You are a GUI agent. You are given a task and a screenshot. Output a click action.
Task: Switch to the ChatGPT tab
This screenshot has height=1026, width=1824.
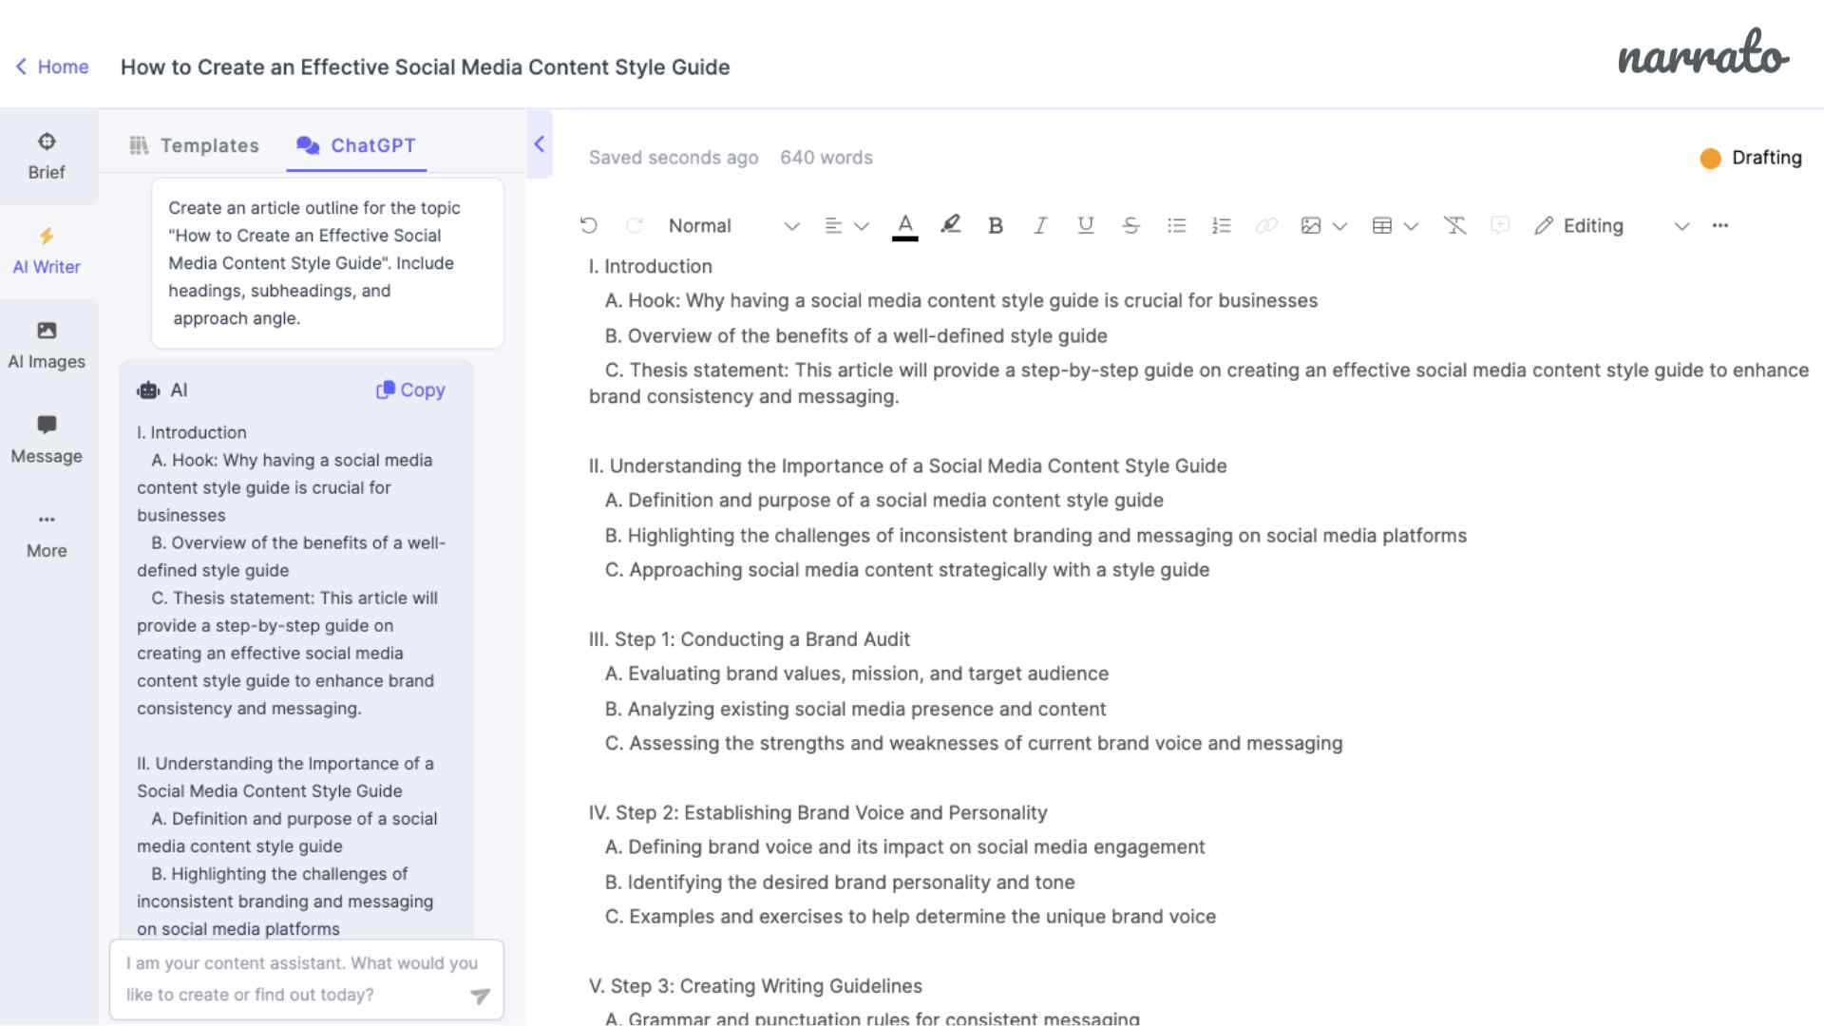click(372, 145)
